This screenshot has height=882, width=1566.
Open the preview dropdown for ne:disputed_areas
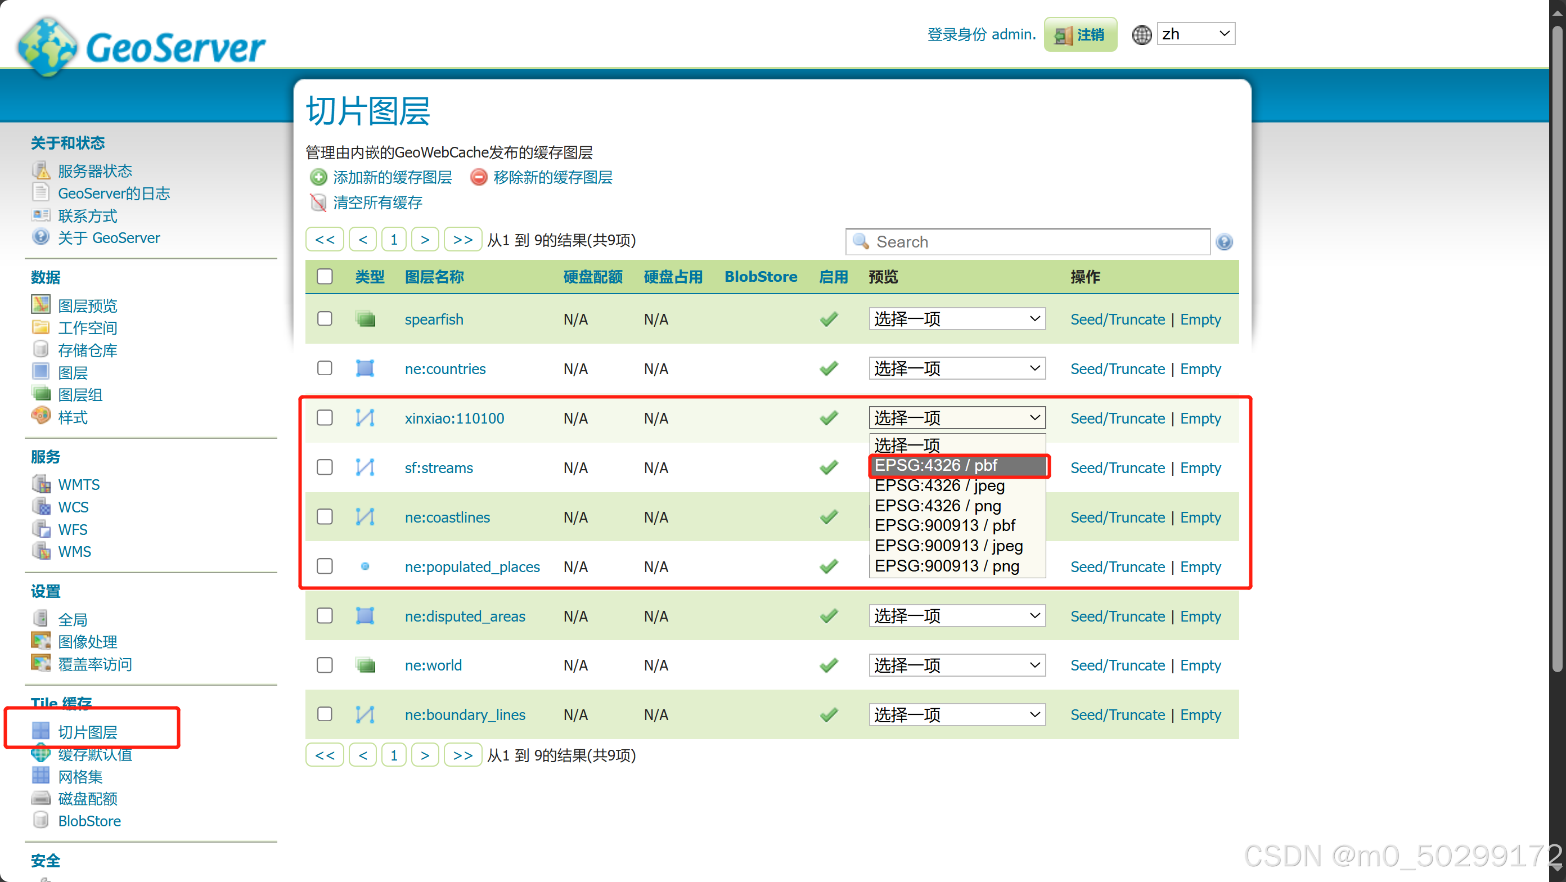click(x=957, y=616)
